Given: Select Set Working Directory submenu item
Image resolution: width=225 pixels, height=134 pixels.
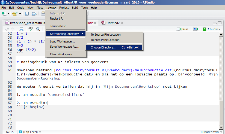Looking at the screenshot, I should (66, 34).
